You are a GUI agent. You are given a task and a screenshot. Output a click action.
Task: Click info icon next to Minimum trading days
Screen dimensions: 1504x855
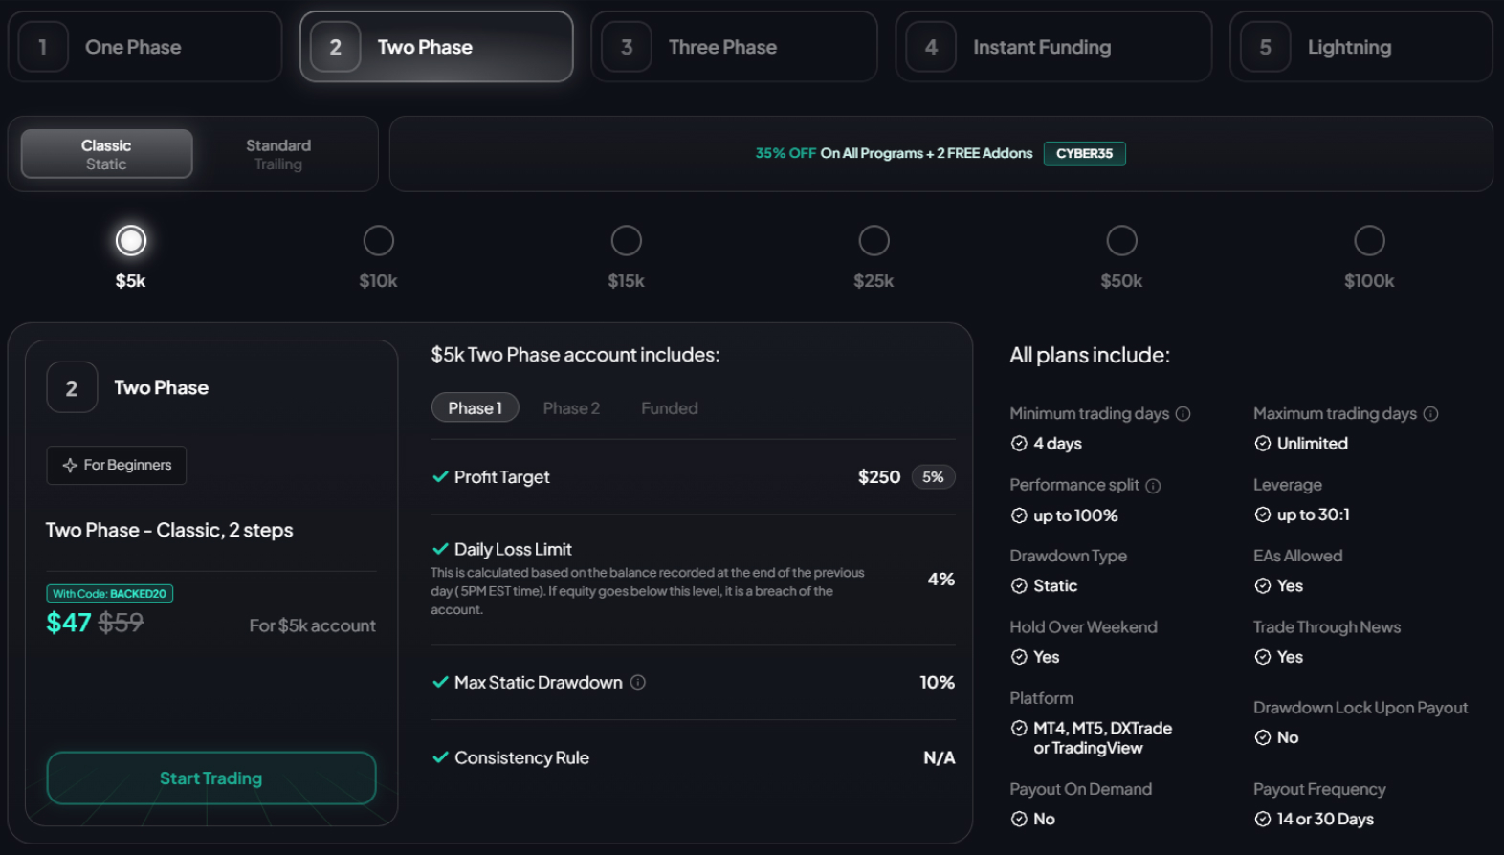tap(1183, 414)
